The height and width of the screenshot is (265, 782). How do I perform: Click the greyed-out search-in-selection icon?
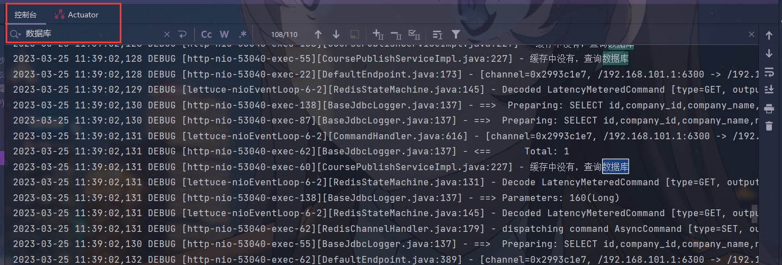(x=355, y=34)
